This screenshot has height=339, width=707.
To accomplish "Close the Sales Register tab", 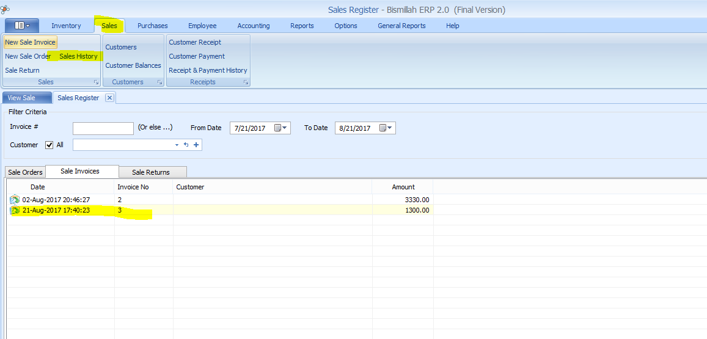I will pos(109,98).
